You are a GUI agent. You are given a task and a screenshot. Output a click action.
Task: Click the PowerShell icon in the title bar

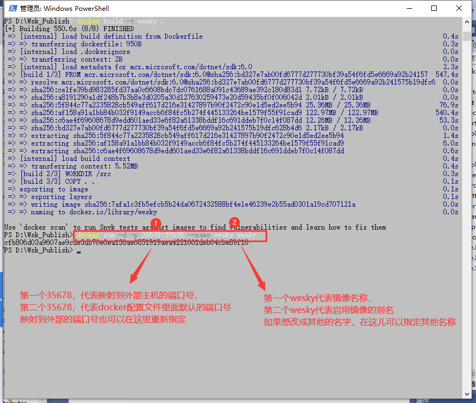(x=13, y=8)
